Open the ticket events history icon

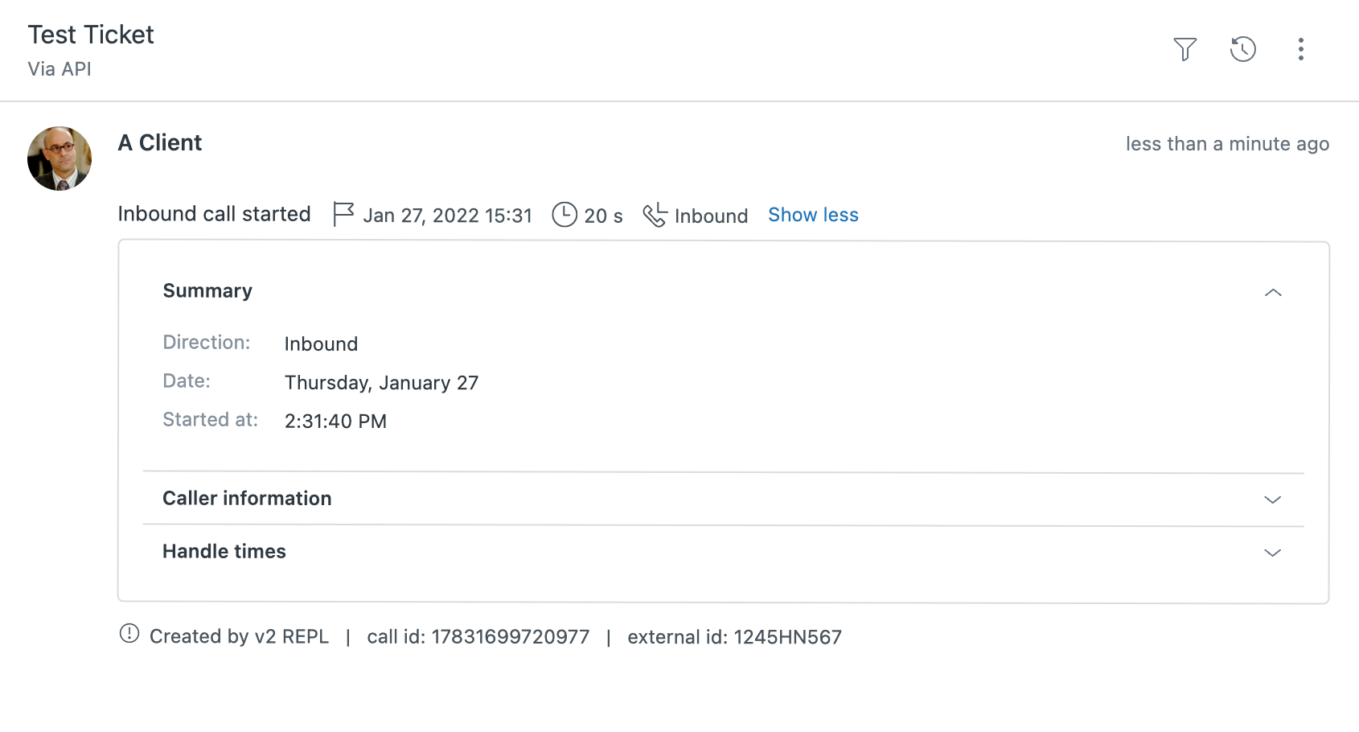pyautogui.click(x=1242, y=49)
